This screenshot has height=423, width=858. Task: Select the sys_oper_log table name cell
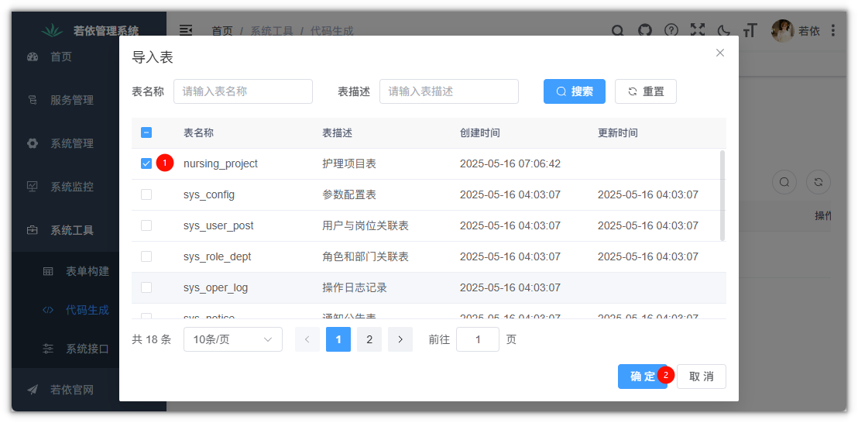(215, 287)
